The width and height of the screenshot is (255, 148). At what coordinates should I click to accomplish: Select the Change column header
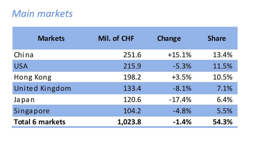(169, 38)
